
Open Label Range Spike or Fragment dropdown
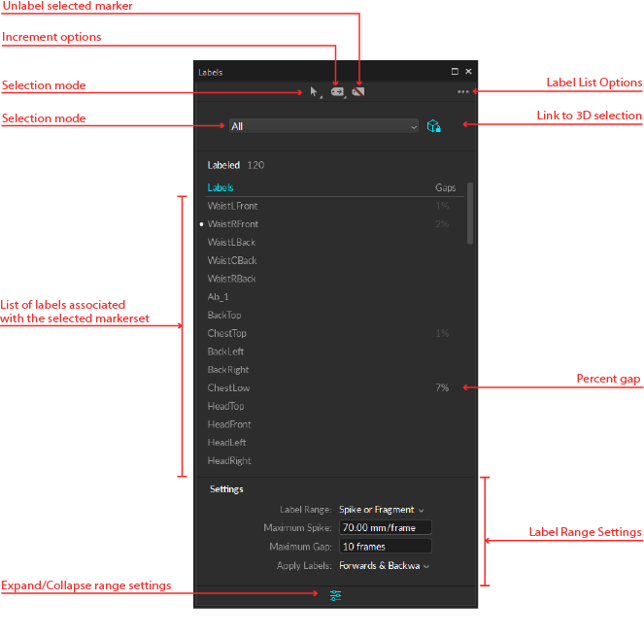click(381, 510)
